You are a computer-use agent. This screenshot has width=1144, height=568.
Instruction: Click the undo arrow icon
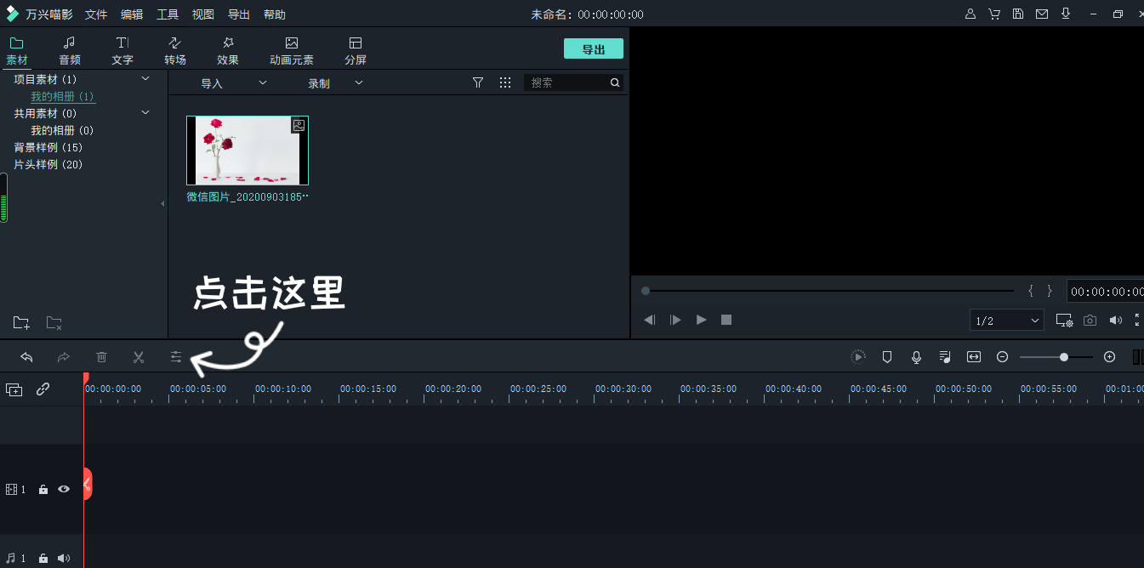(x=26, y=356)
